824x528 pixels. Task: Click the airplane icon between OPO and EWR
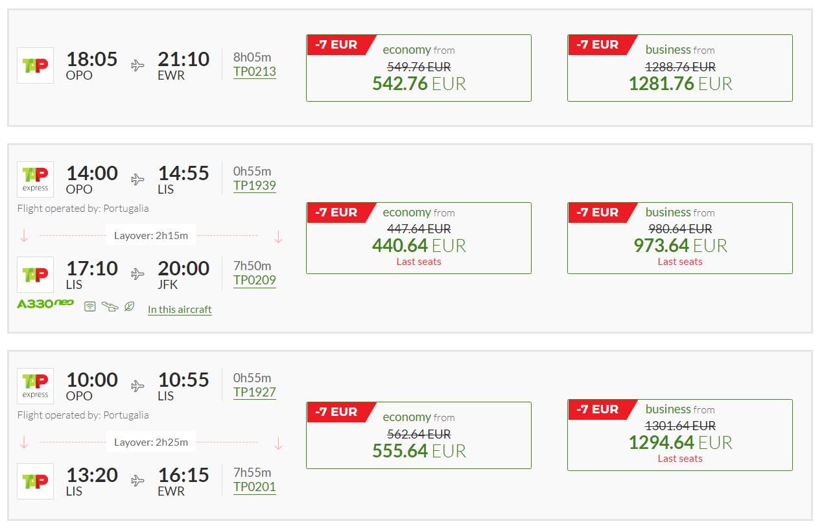(x=137, y=65)
